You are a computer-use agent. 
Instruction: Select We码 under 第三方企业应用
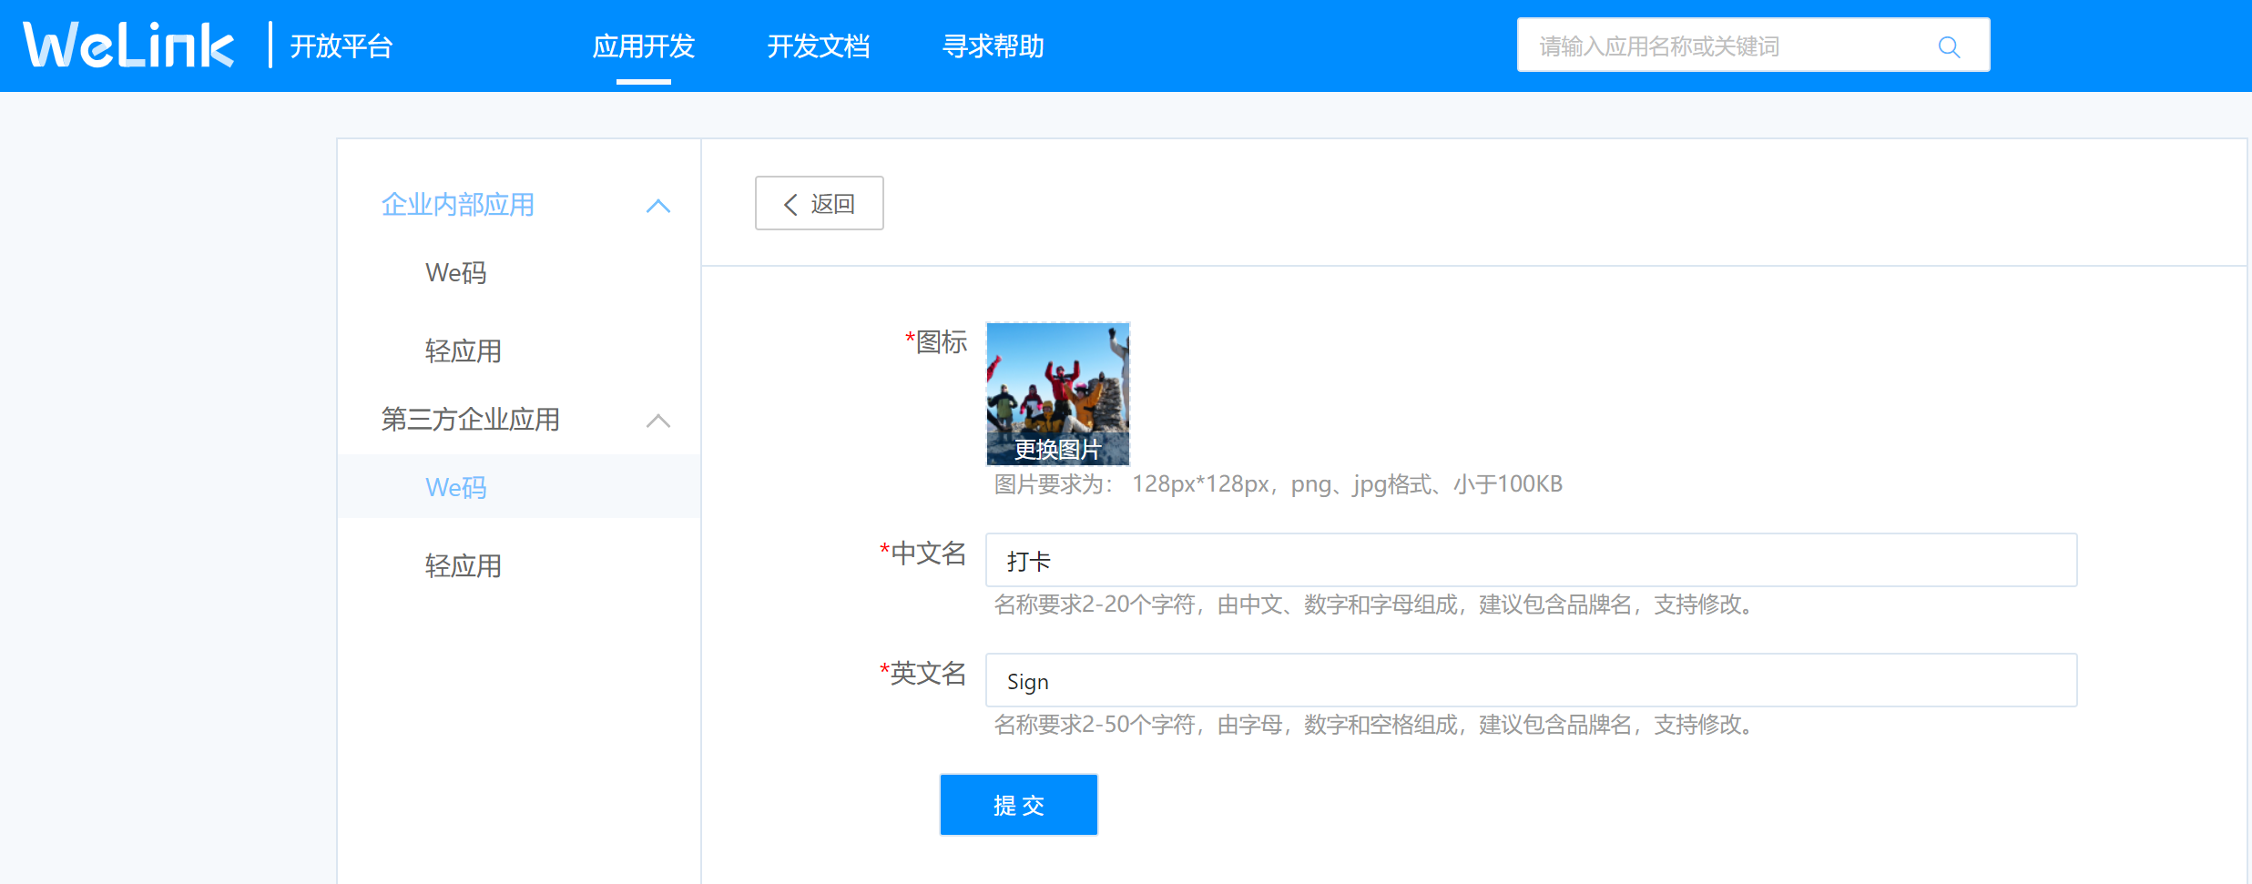click(455, 487)
